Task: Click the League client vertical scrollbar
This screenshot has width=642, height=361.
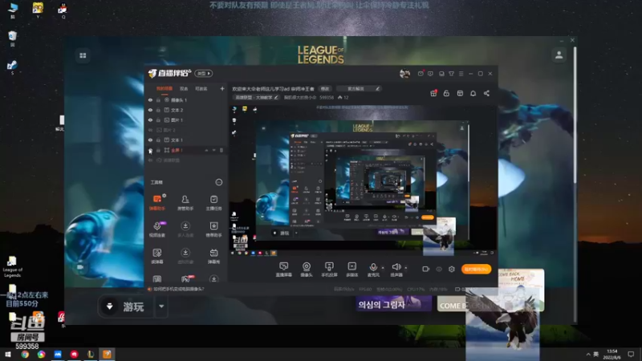Action: tap(575, 115)
